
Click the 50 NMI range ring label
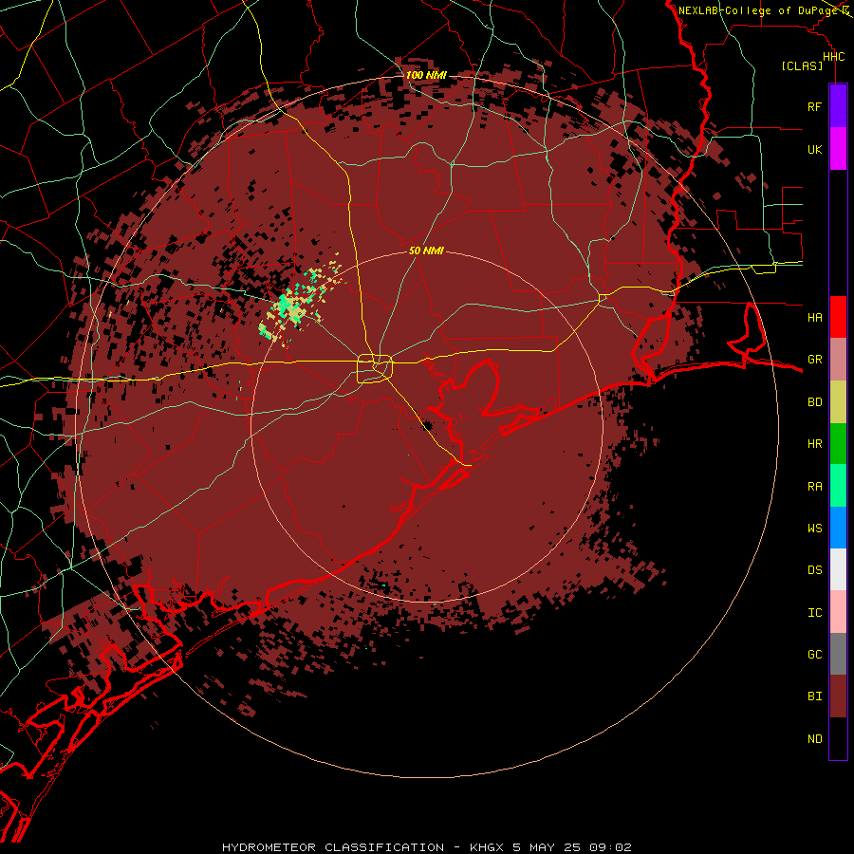[426, 251]
